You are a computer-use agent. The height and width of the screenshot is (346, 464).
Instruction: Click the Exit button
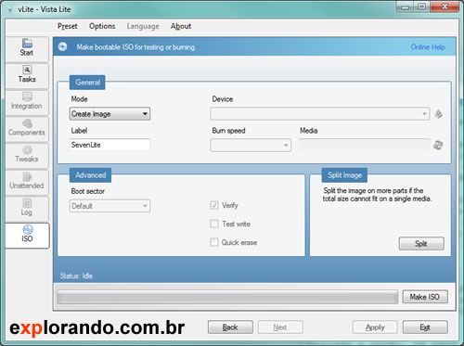click(425, 327)
